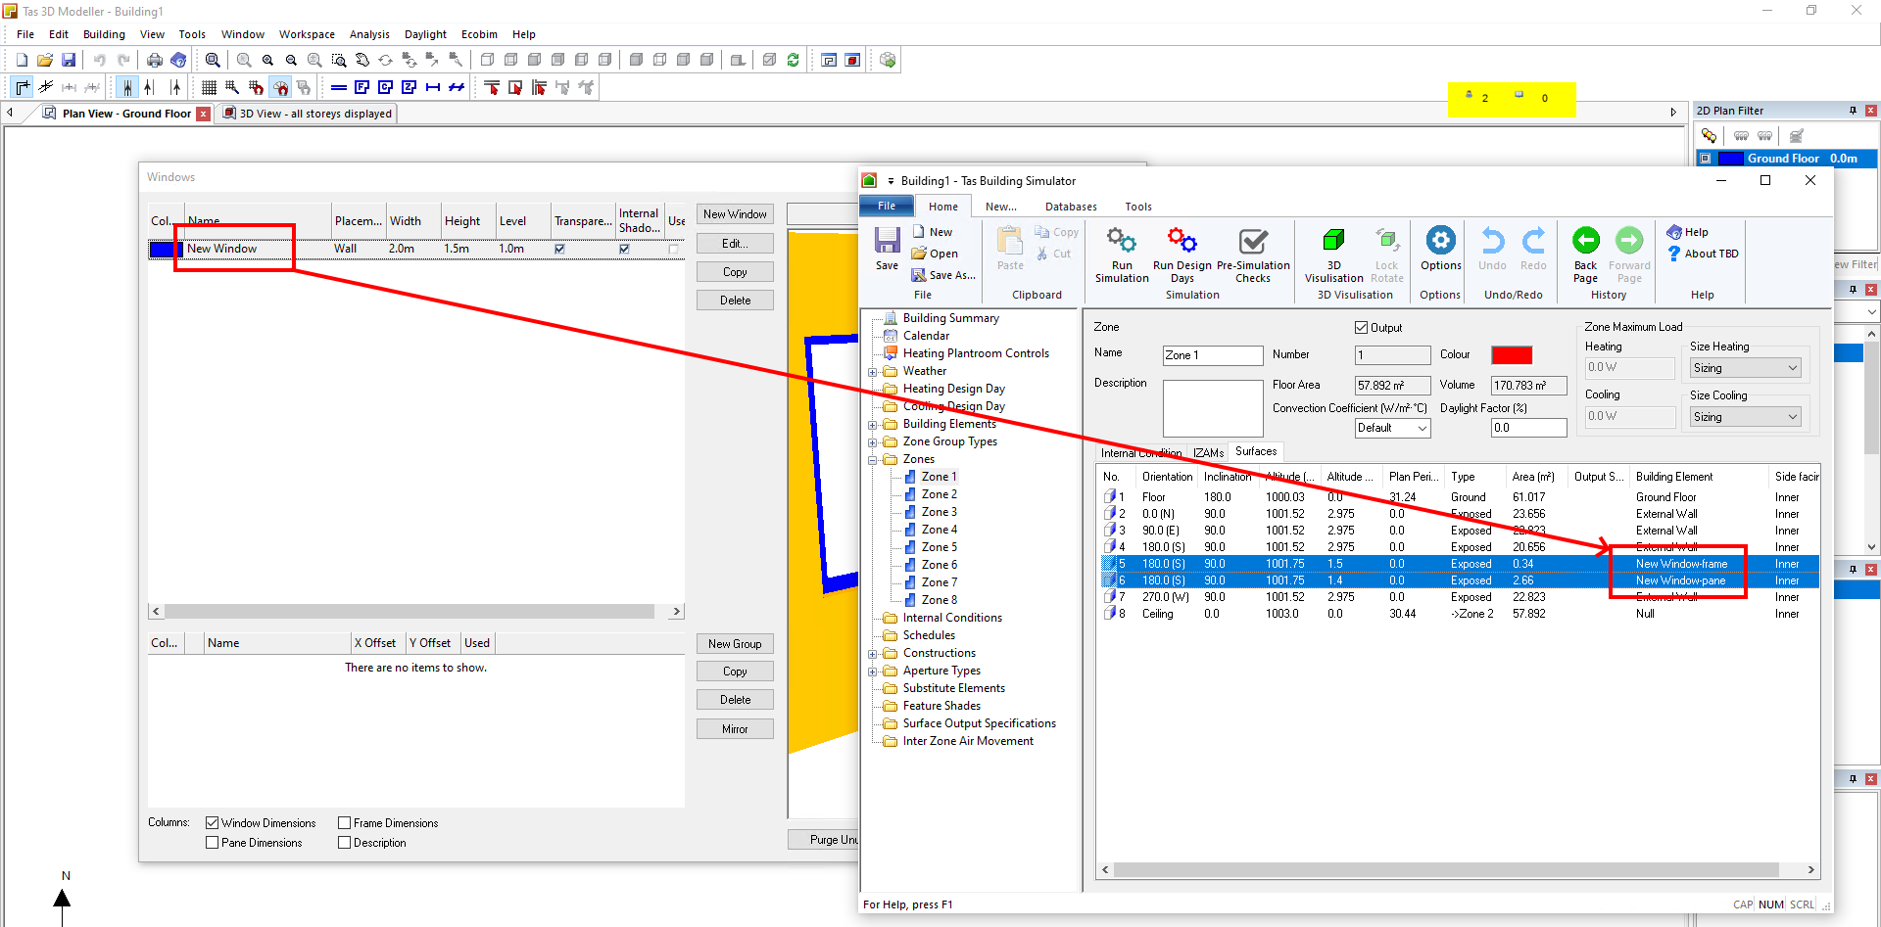Click the zoom in magnifier icon
Viewport: 1881px width, 927px height.
click(x=267, y=60)
